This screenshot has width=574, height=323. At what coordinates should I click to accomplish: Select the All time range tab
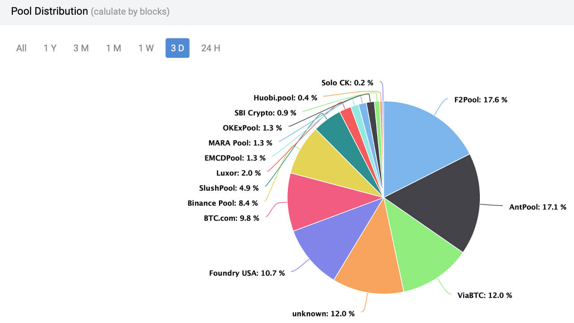pyautogui.click(x=22, y=48)
